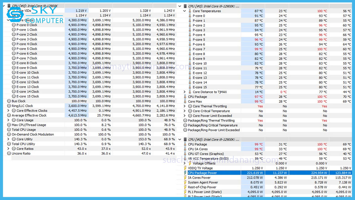This screenshot has height=200, width=355.
Task: Click the clock icon beside Ring/LLC Clock
Action: point(9,106)
